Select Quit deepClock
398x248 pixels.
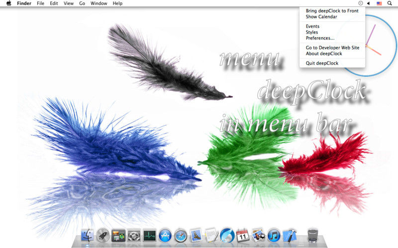click(x=332, y=63)
